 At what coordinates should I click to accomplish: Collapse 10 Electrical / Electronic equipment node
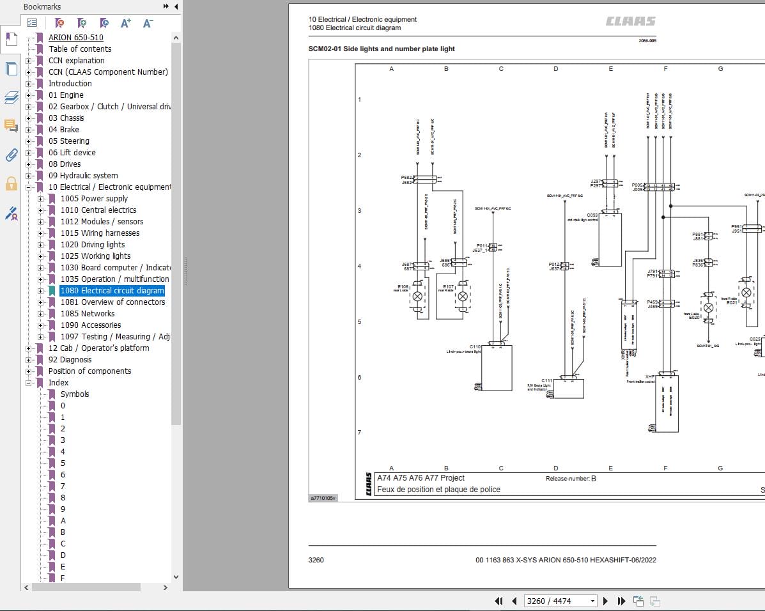[x=28, y=187]
